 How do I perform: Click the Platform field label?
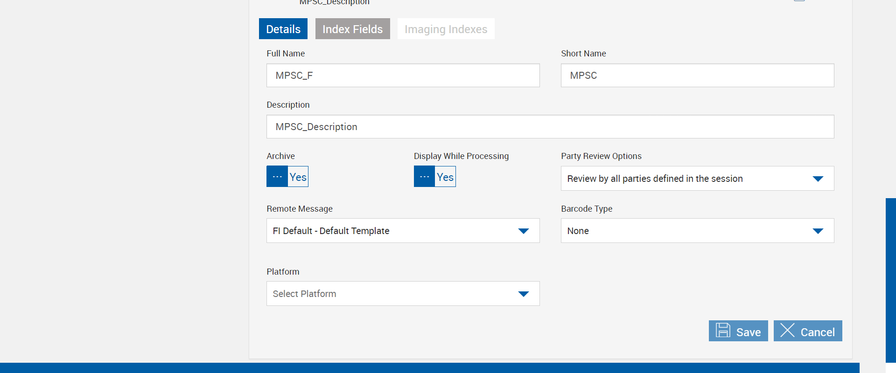tap(283, 272)
